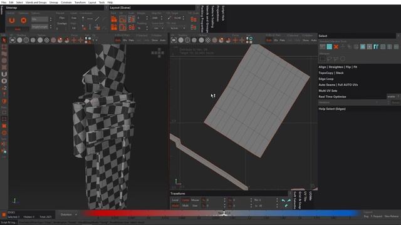Open the Script Hub vertical tab
This screenshot has height=225, width=401.
223,13
